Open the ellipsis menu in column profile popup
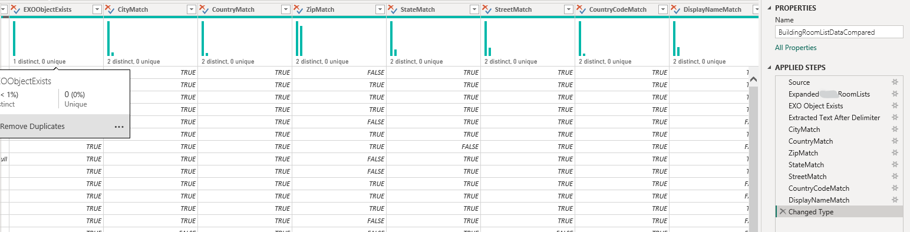910x232 pixels. [119, 127]
